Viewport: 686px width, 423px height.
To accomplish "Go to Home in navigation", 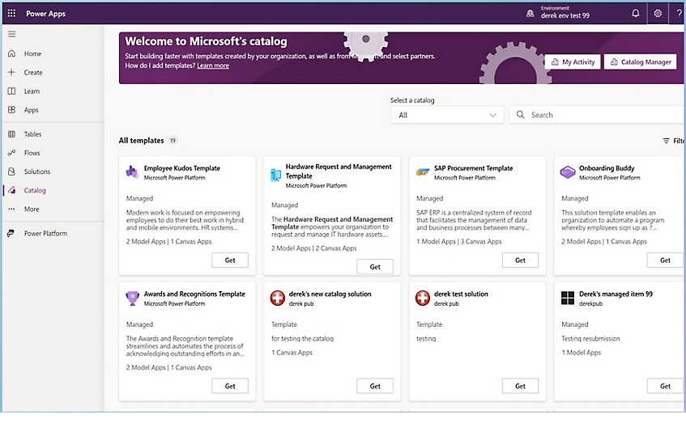I will [32, 53].
